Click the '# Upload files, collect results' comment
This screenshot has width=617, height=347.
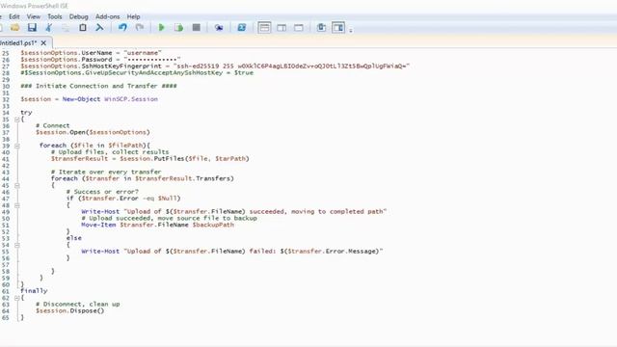tap(110, 152)
